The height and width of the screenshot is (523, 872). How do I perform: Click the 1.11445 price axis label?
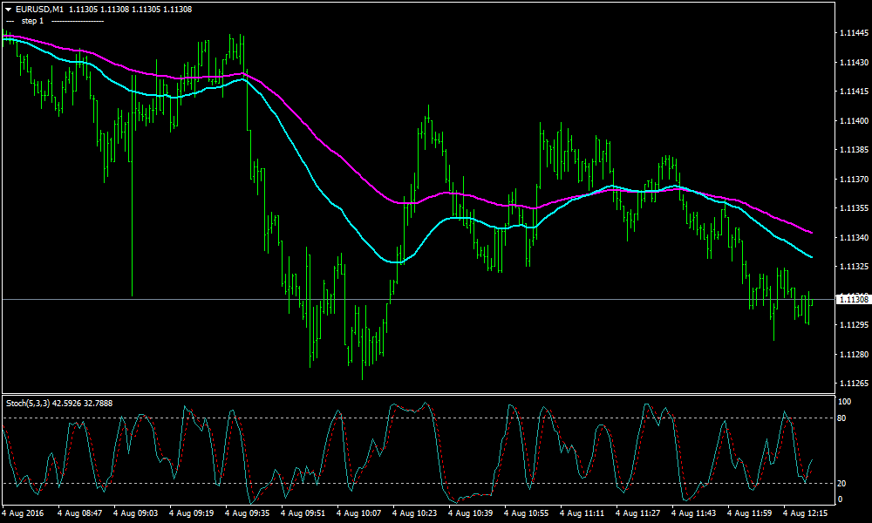click(852, 33)
